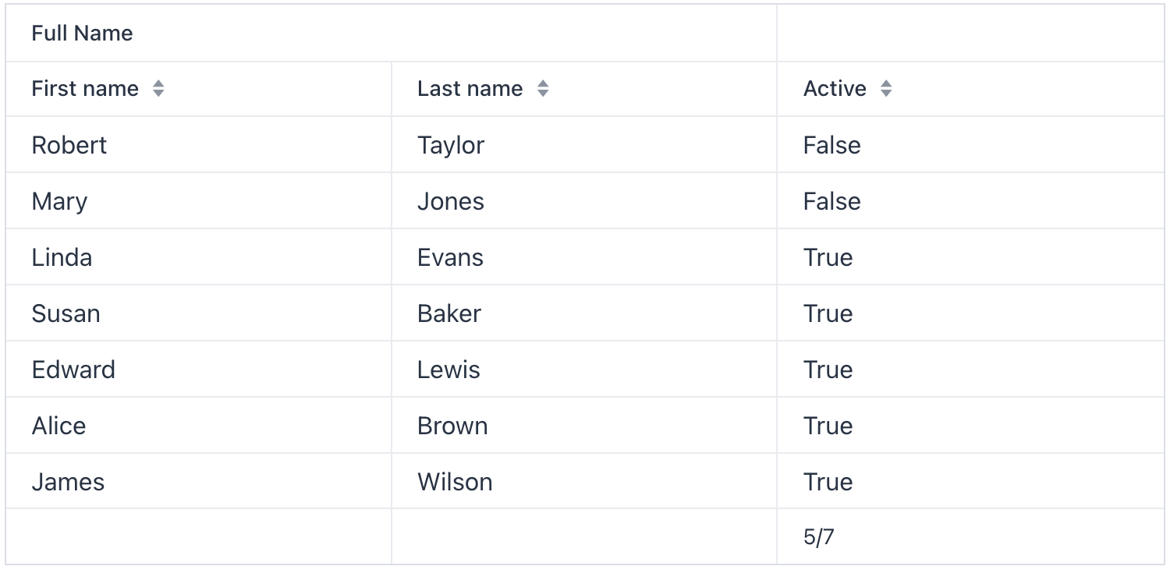
Task: Click the descending arrow on Active column
Action: (x=887, y=94)
